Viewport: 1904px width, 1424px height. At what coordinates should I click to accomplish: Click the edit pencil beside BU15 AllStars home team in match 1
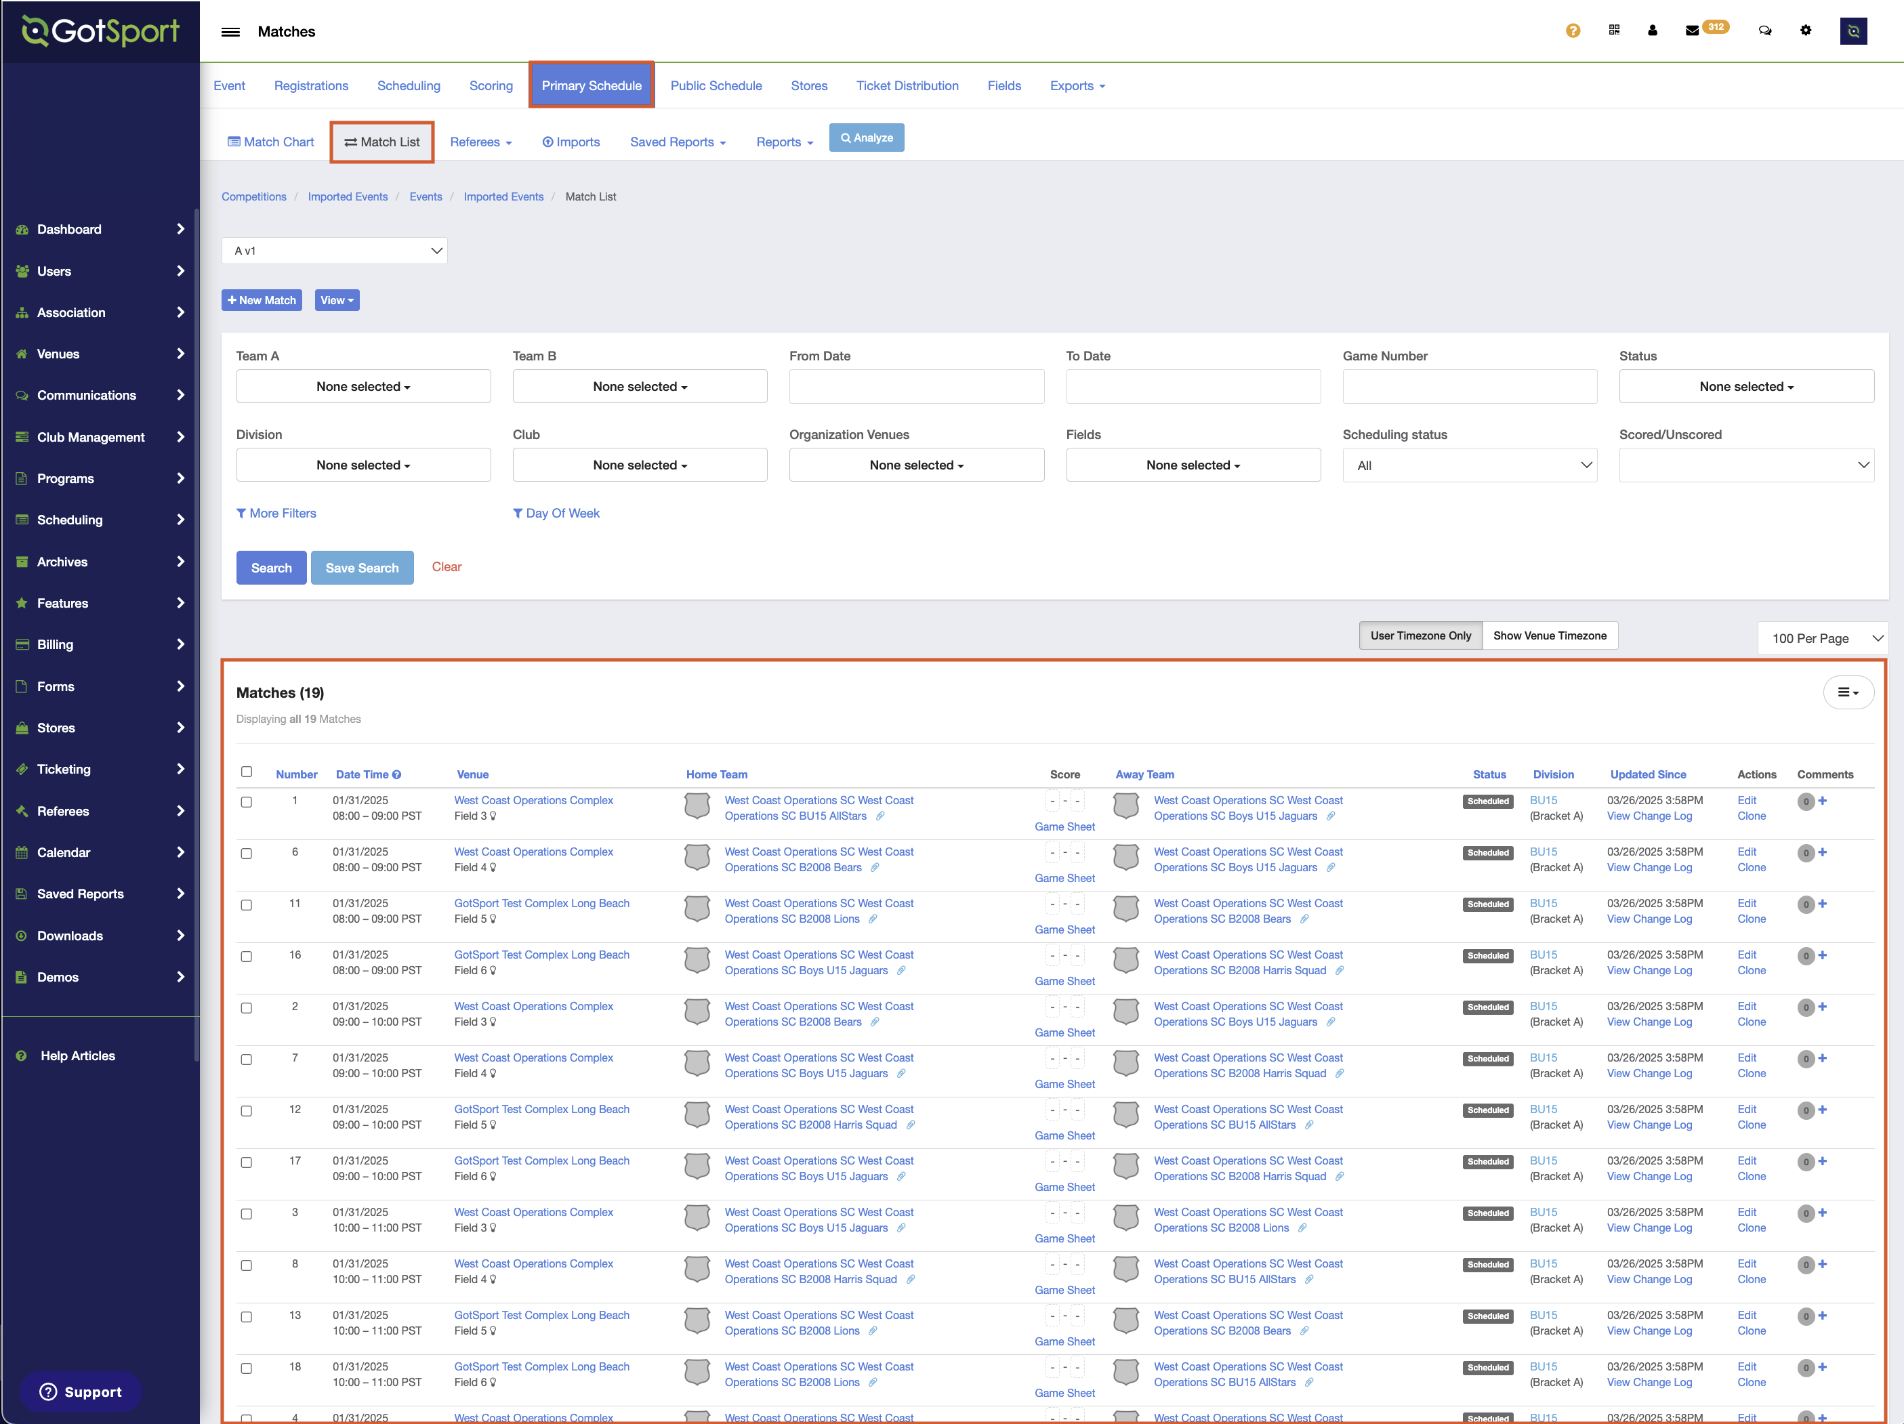point(879,816)
